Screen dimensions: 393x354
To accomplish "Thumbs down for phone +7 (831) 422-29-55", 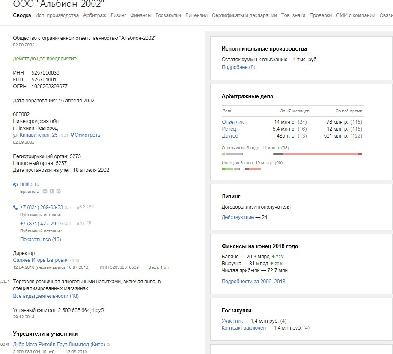I will tap(89, 223).
